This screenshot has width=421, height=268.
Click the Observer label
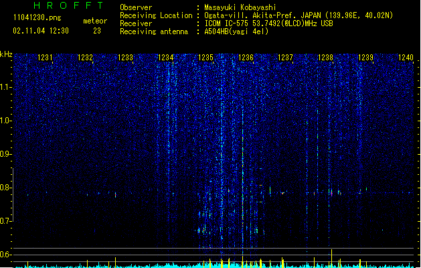click(136, 7)
